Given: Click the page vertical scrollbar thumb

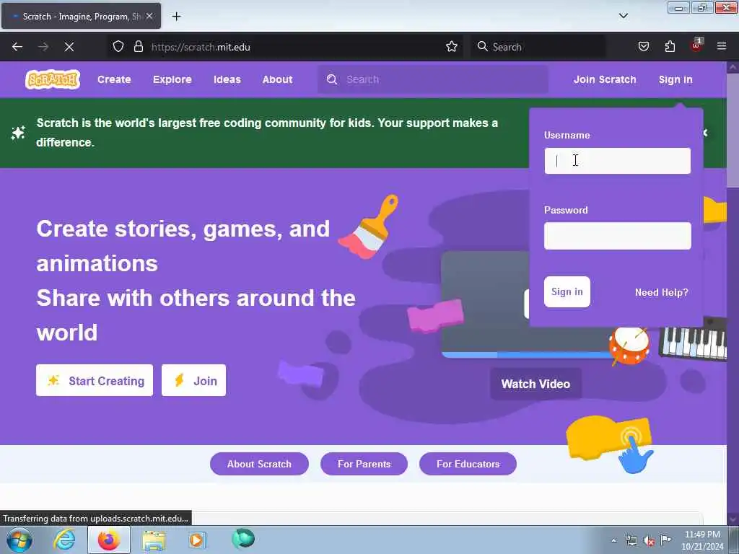Looking at the screenshot, I should [x=733, y=130].
